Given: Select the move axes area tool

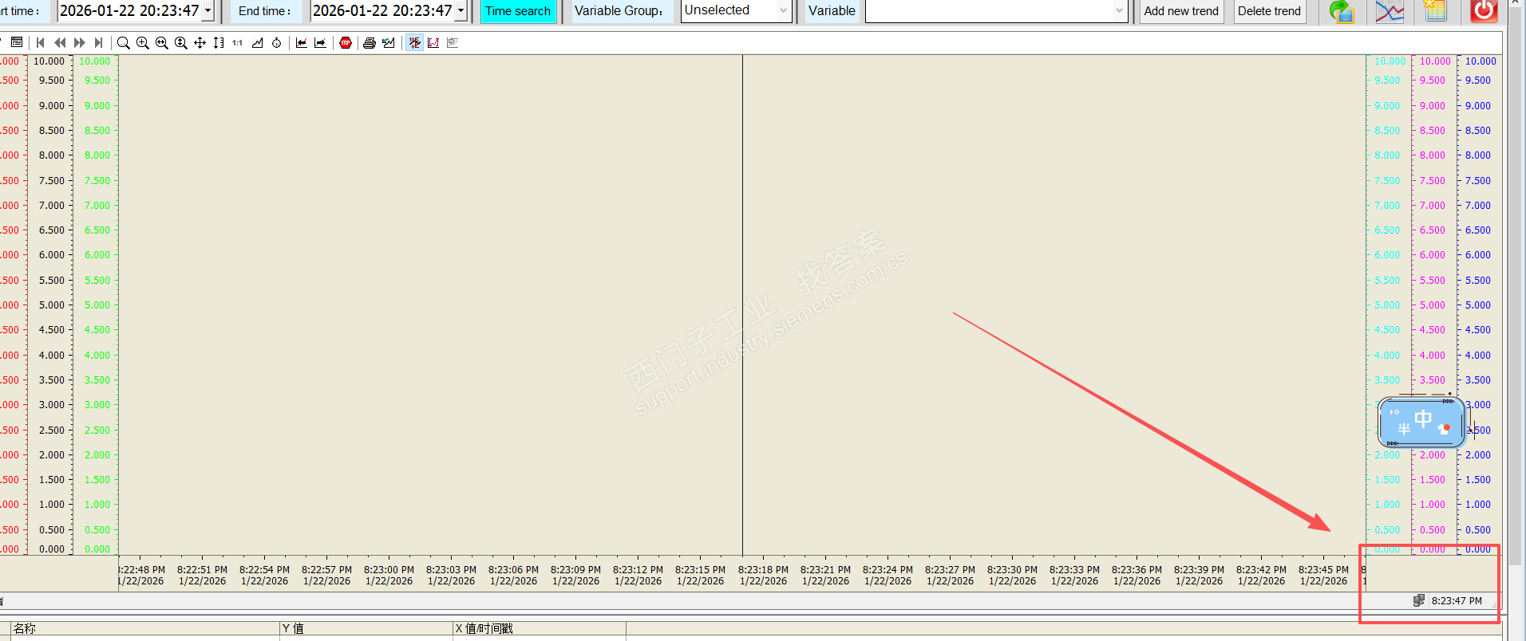Looking at the screenshot, I should (x=219, y=42).
